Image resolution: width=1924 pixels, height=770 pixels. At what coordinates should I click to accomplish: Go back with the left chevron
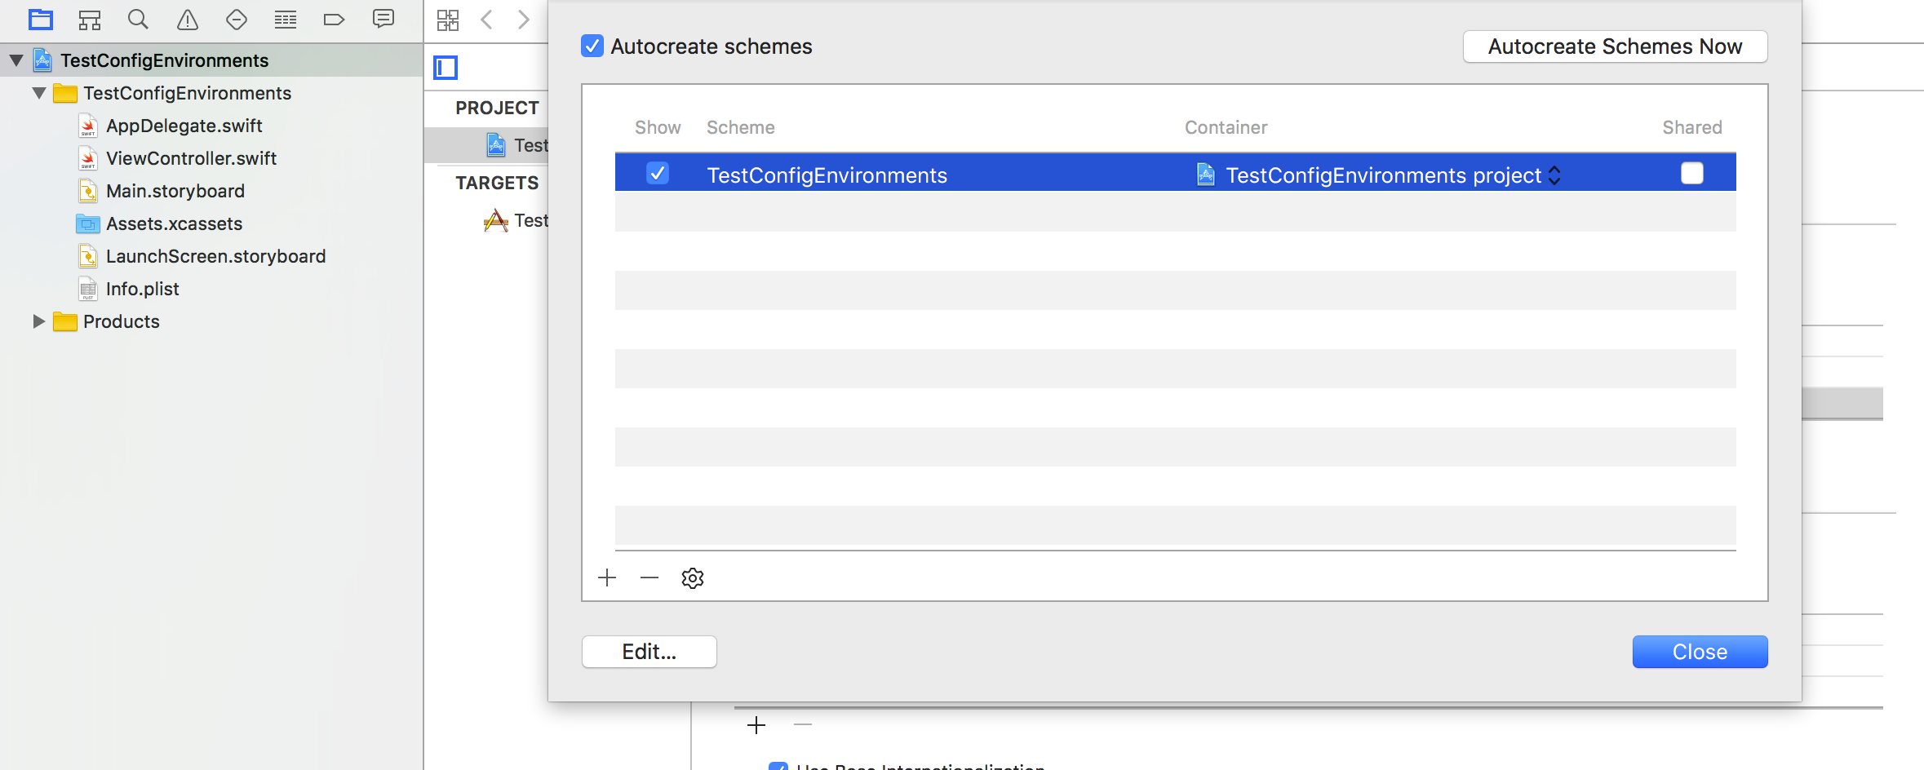[487, 20]
